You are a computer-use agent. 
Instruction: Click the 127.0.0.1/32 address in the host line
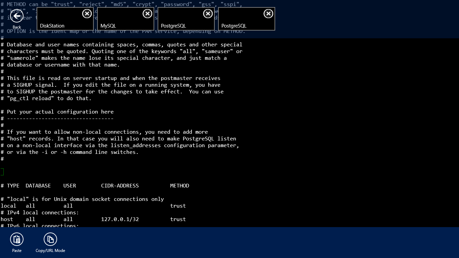tap(120, 219)
